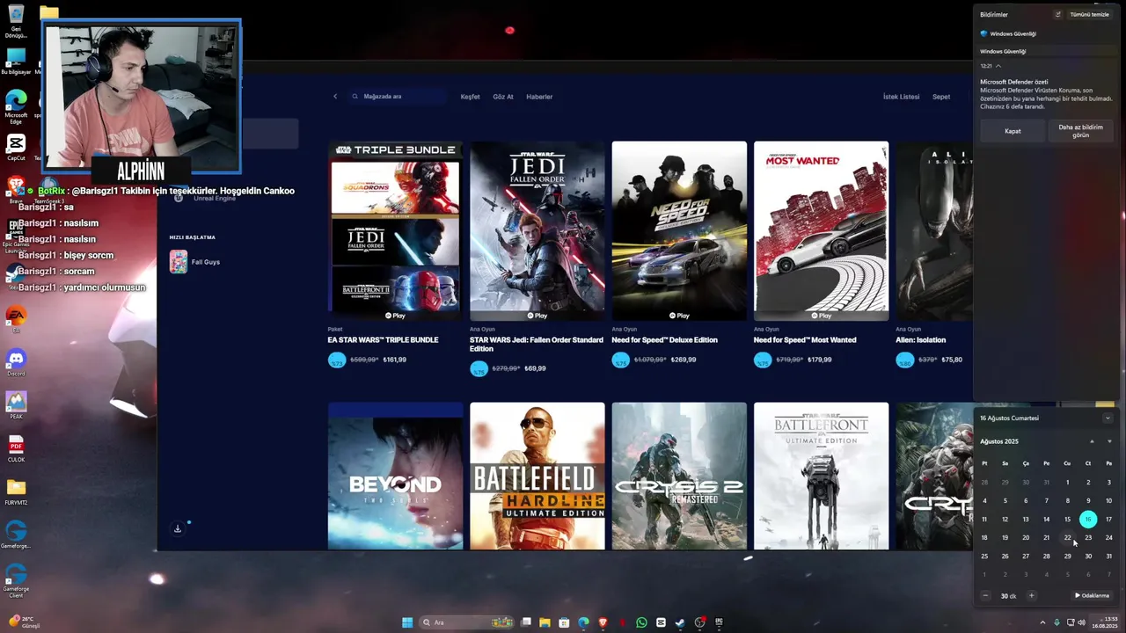Screen dimensions: 1126x633
Task: Open Star Wars Jedi: Fallen Order cover
Action: point(537,231)
